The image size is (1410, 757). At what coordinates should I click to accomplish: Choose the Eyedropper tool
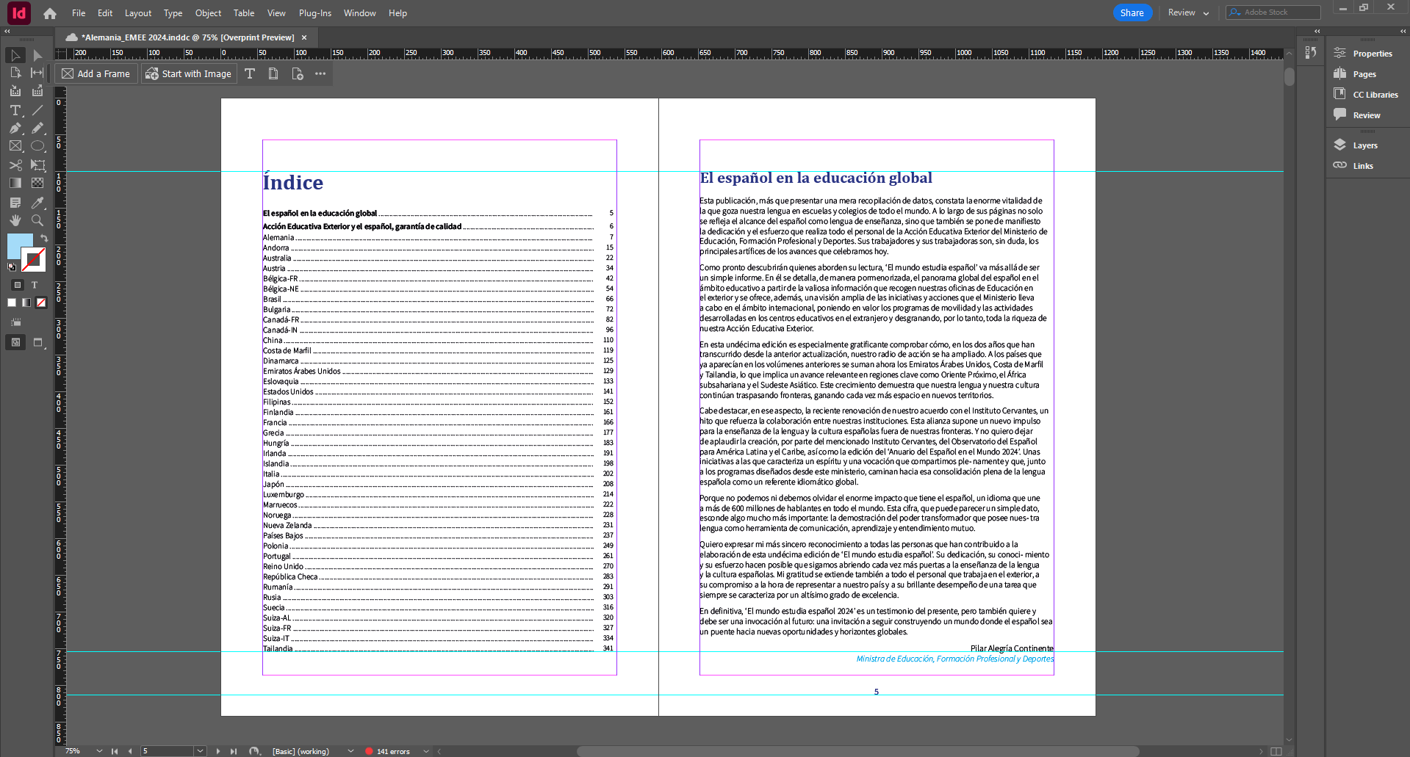[37, 203]
